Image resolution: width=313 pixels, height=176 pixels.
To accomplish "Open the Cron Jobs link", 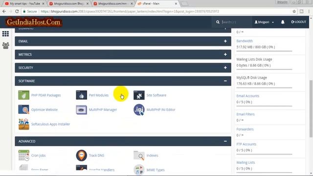I will [x=38, y=155].
